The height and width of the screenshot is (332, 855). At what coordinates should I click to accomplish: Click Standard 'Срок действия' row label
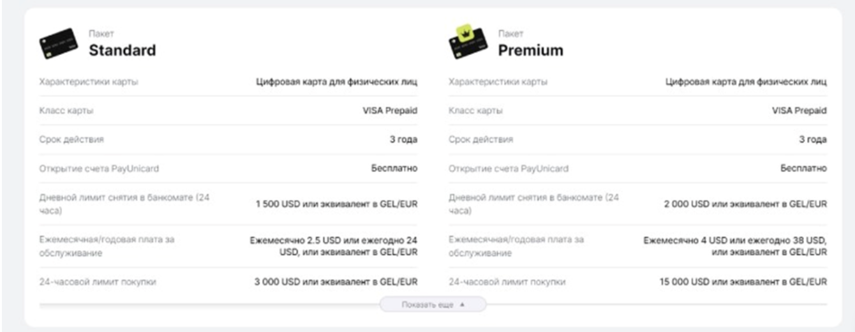(x=71, y=139)
